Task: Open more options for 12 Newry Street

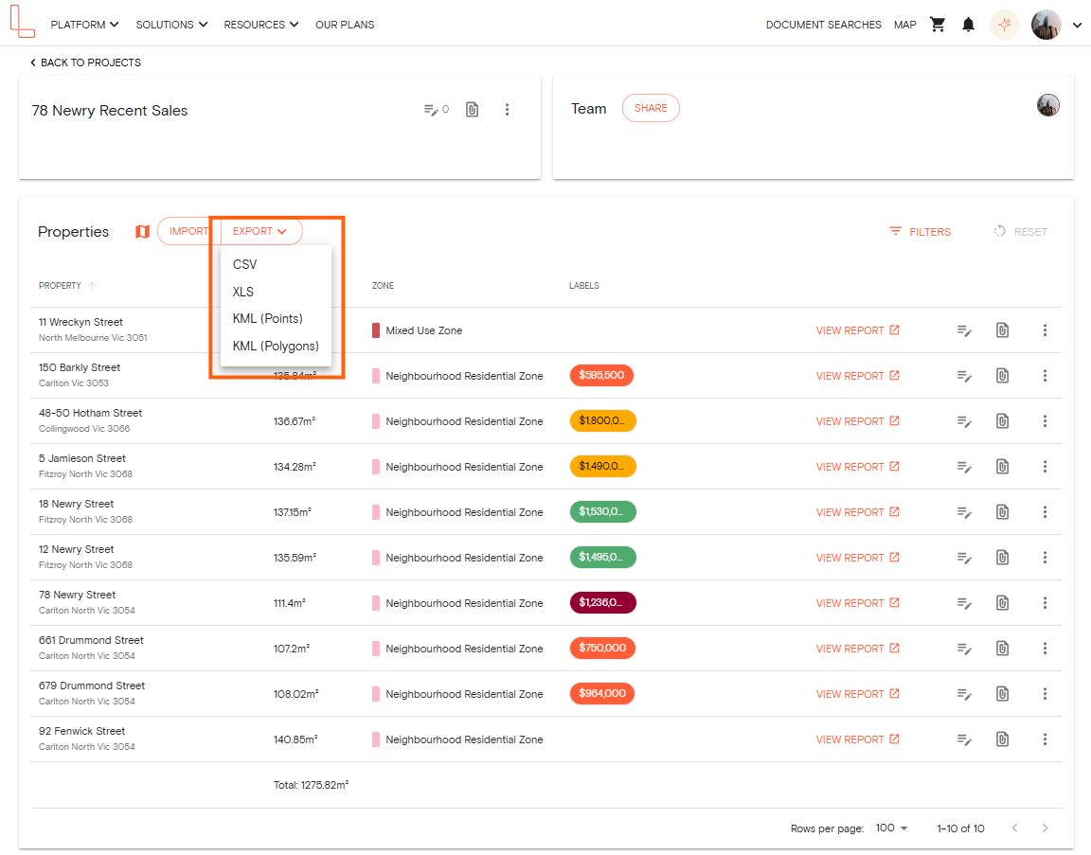Action: click(1045, 558)
